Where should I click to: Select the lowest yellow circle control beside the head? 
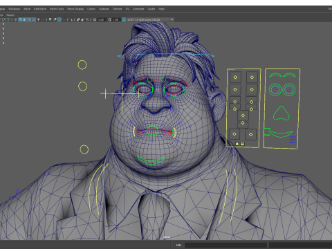(84, 149)
